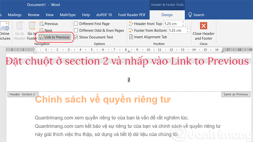Click page number 2 in header
Viewport: 253px width, 142px height.
click(129, 80)
